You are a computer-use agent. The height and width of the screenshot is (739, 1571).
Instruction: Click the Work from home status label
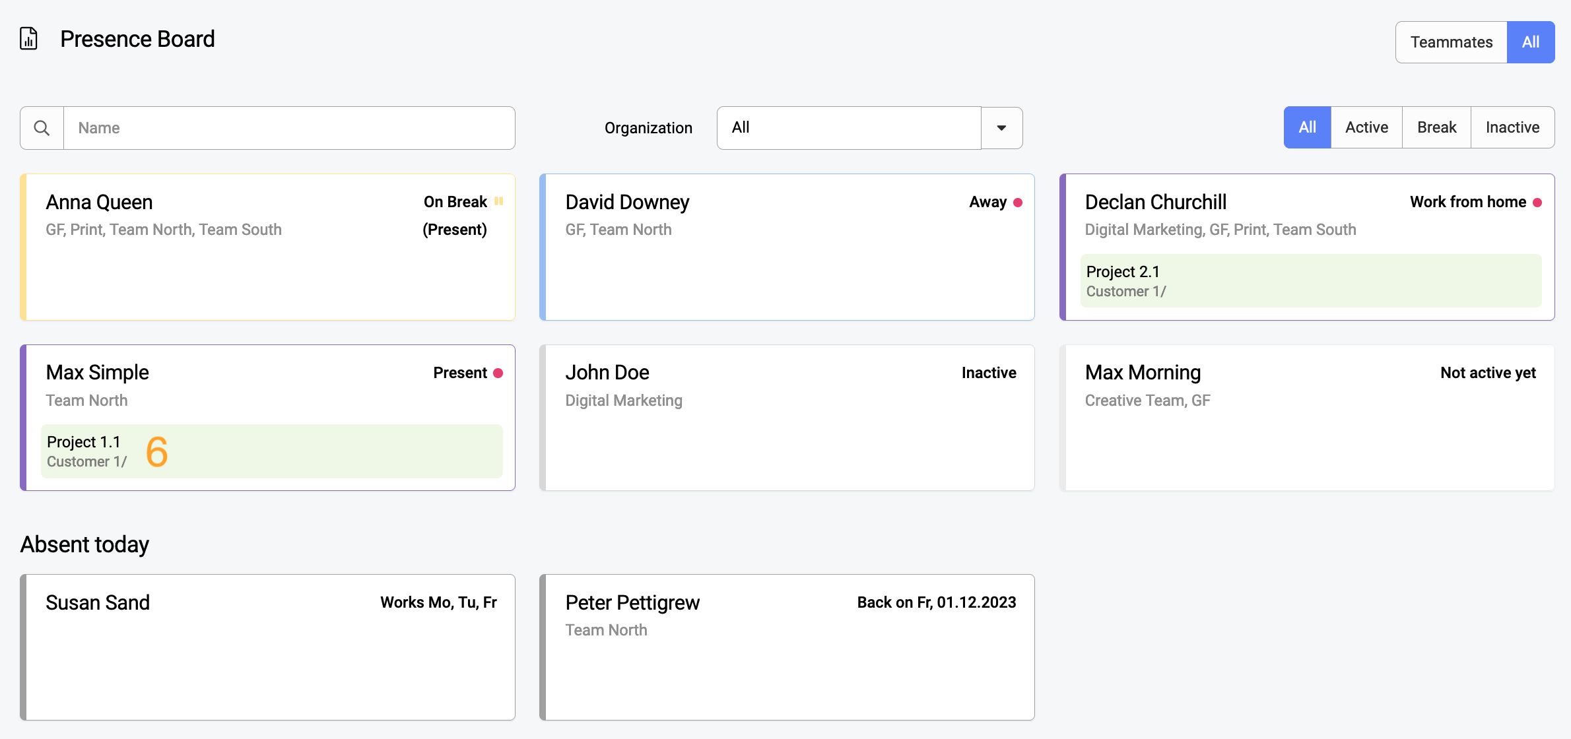pos(1468,202)
